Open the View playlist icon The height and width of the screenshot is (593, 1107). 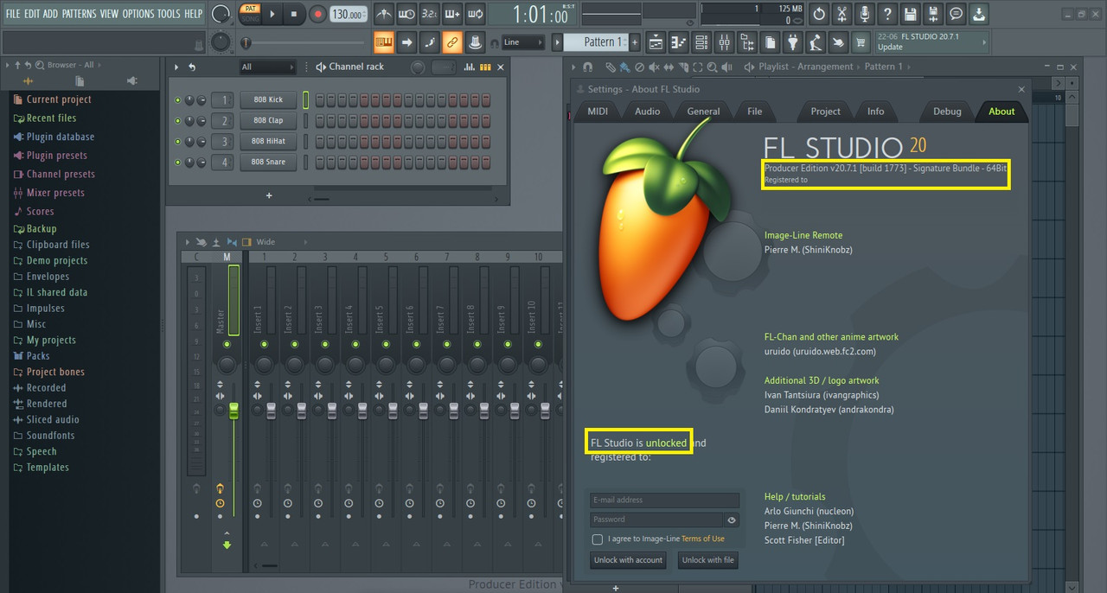tap(656, 41)
